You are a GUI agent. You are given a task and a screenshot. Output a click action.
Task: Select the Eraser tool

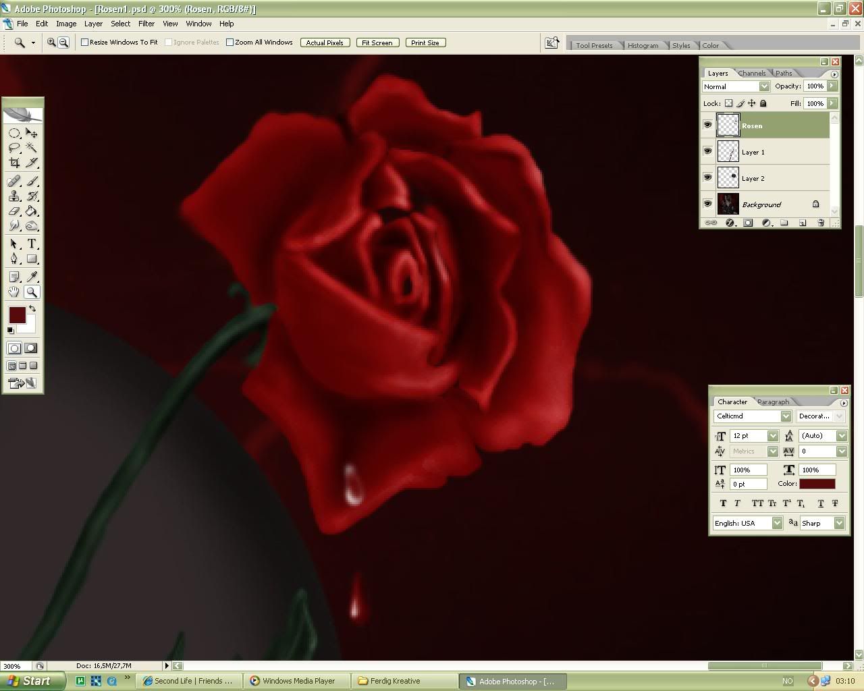point(14,211)
